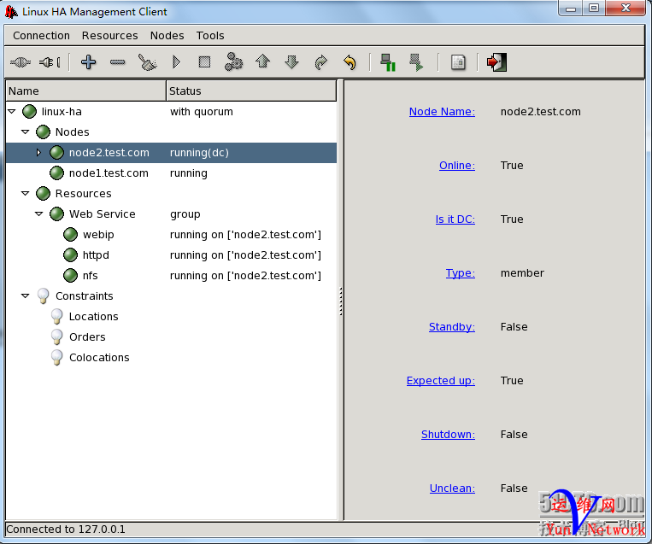Open the View XML document icon

(x=458, y=62)
